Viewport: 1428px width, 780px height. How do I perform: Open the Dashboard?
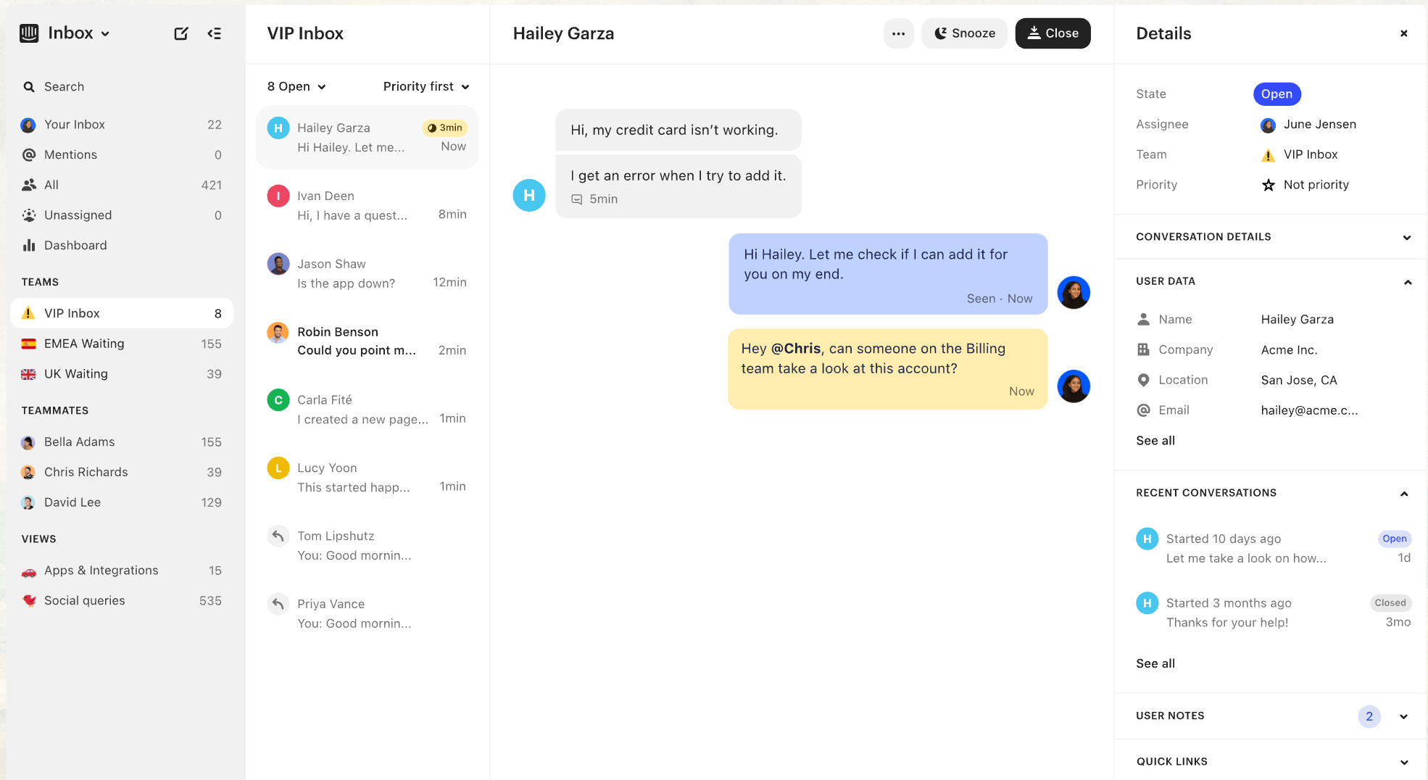point(75,245)
